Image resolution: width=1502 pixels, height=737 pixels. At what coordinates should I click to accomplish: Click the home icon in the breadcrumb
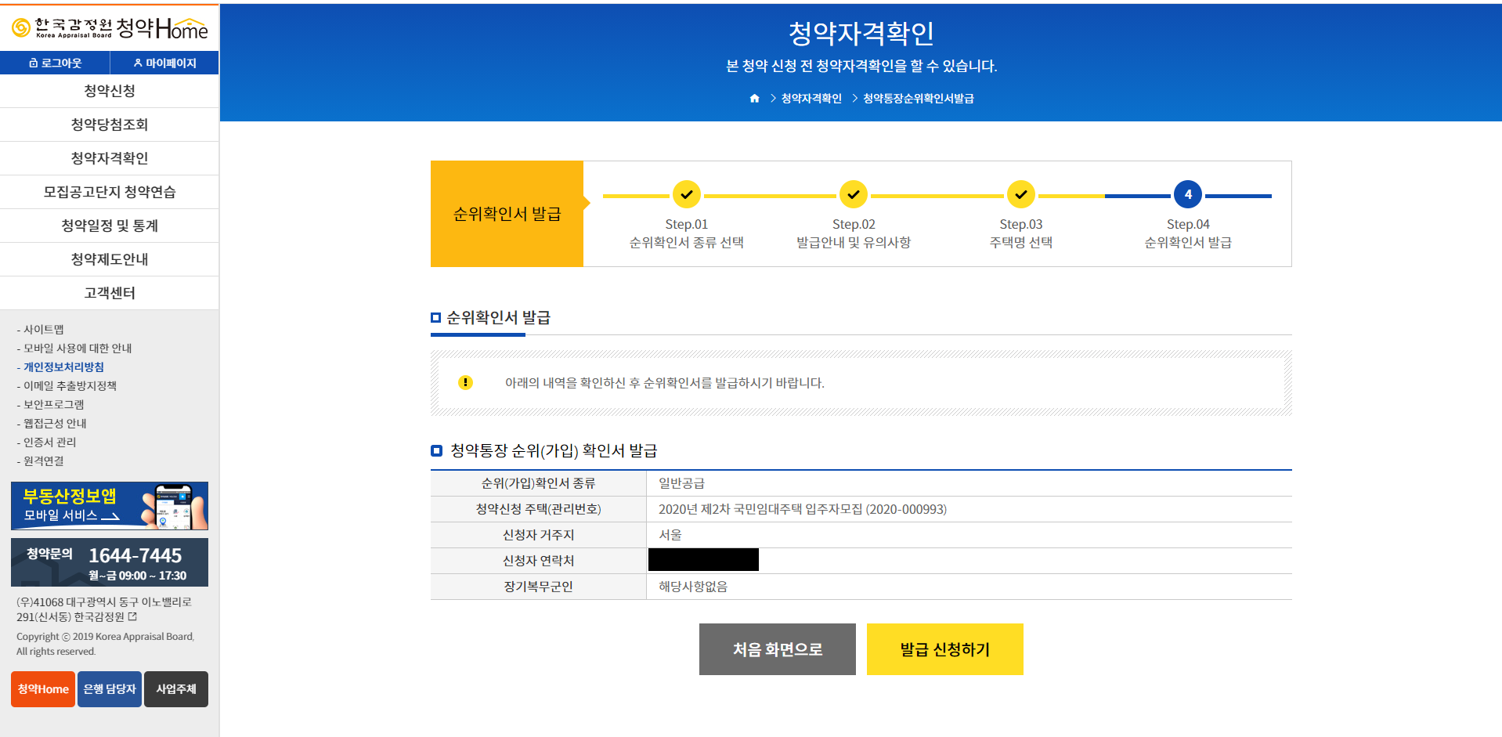point(754,98)
